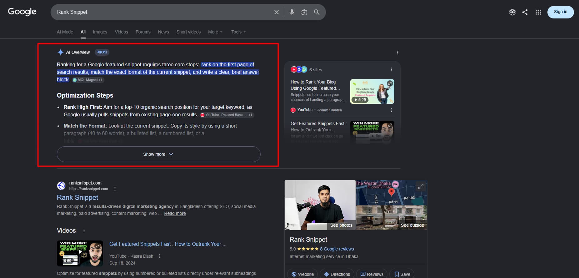579x278 pixels.
Task: Click the red map pin marker
Action: pos(391,192)
